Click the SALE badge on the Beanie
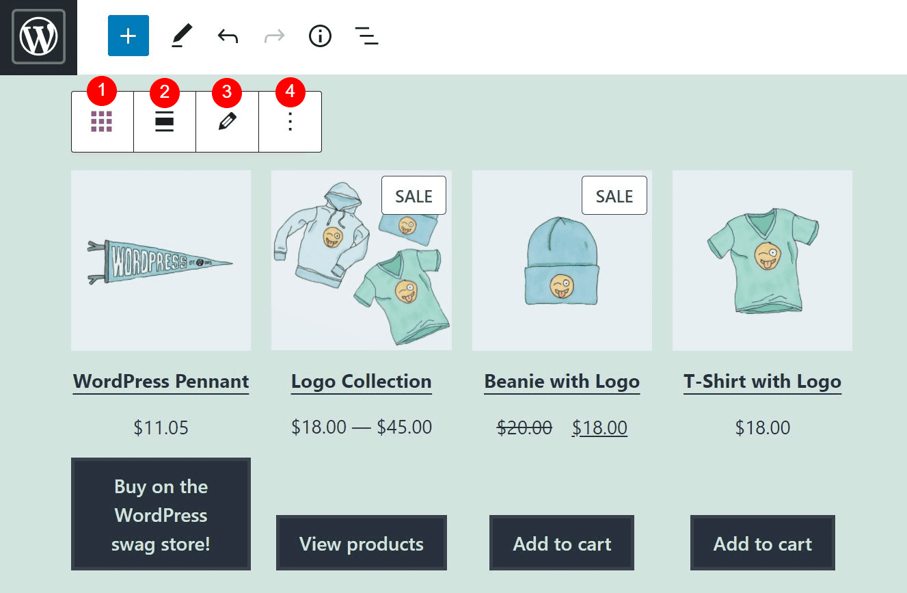 614,196
